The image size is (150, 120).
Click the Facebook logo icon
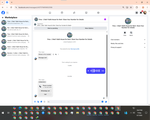coord(3,13)
